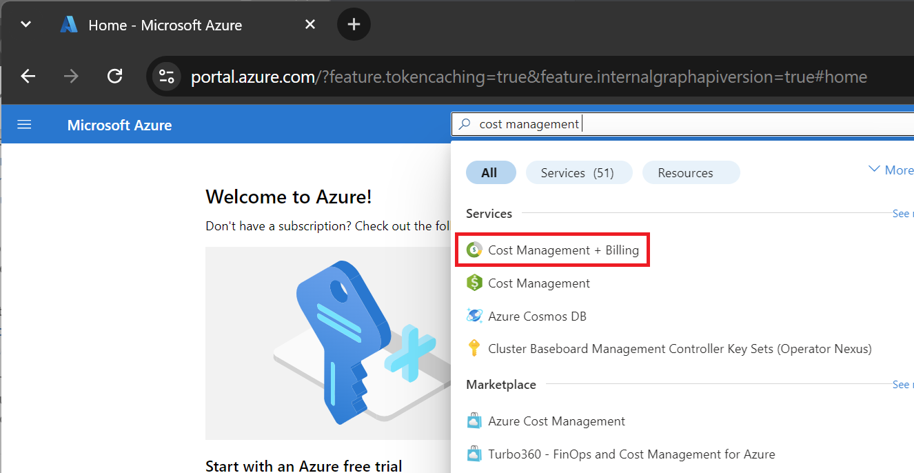Click the Azure Cosmos DB planet icon

[474, 316]
